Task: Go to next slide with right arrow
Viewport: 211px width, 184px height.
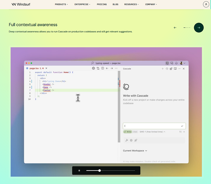Action: pos(199,27)
